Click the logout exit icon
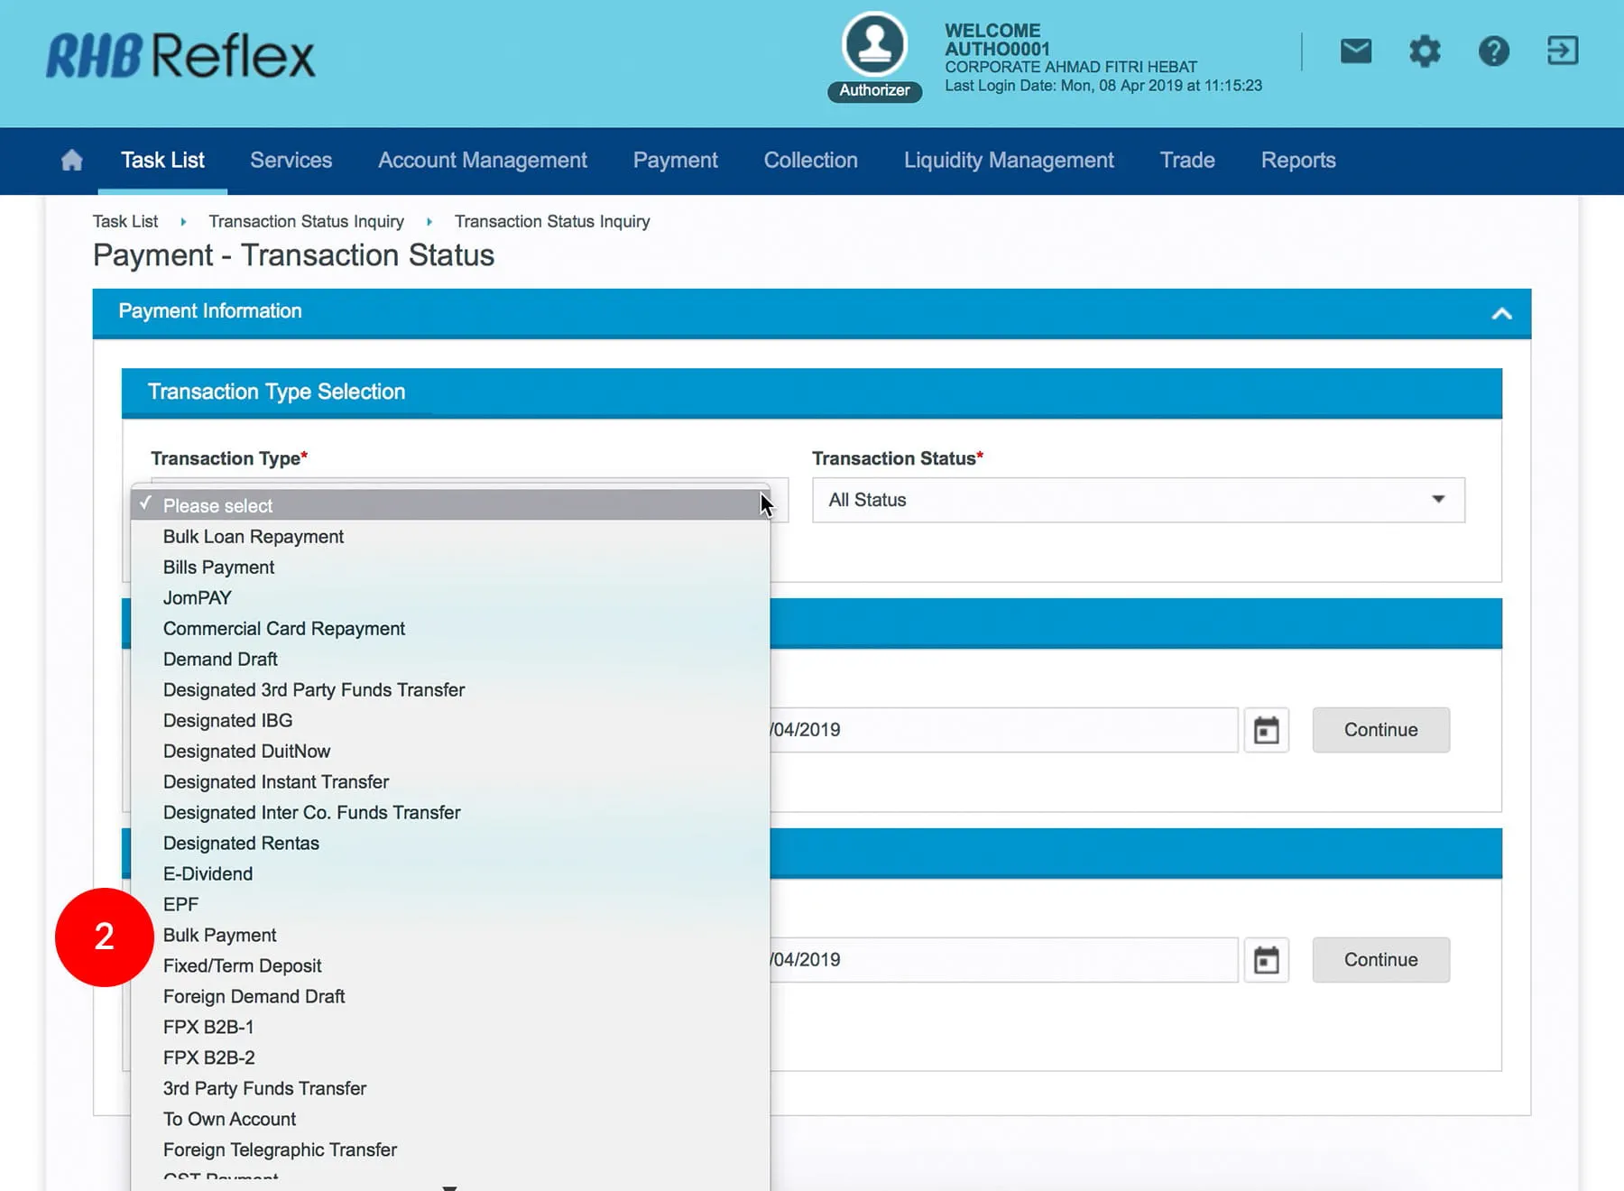Viewport: 1624px width, 1191px height. 1562,51
